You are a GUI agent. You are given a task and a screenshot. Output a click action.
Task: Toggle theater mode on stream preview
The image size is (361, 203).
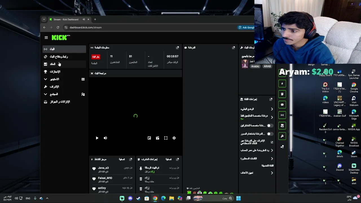click(x=157, y=138)
